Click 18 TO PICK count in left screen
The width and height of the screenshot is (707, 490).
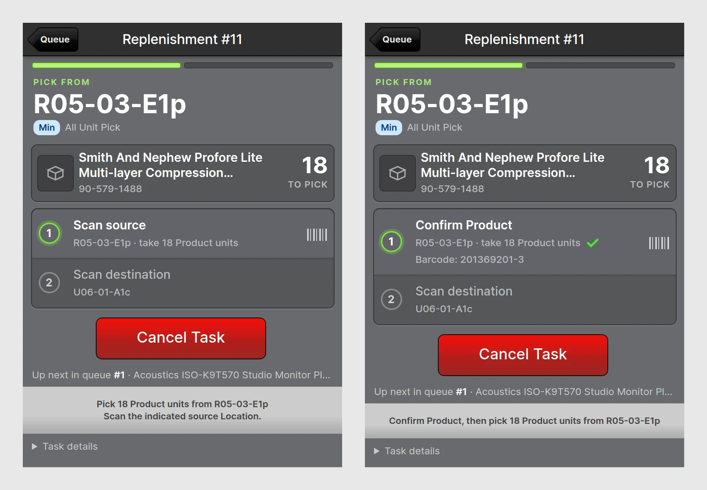click(308, 172)
